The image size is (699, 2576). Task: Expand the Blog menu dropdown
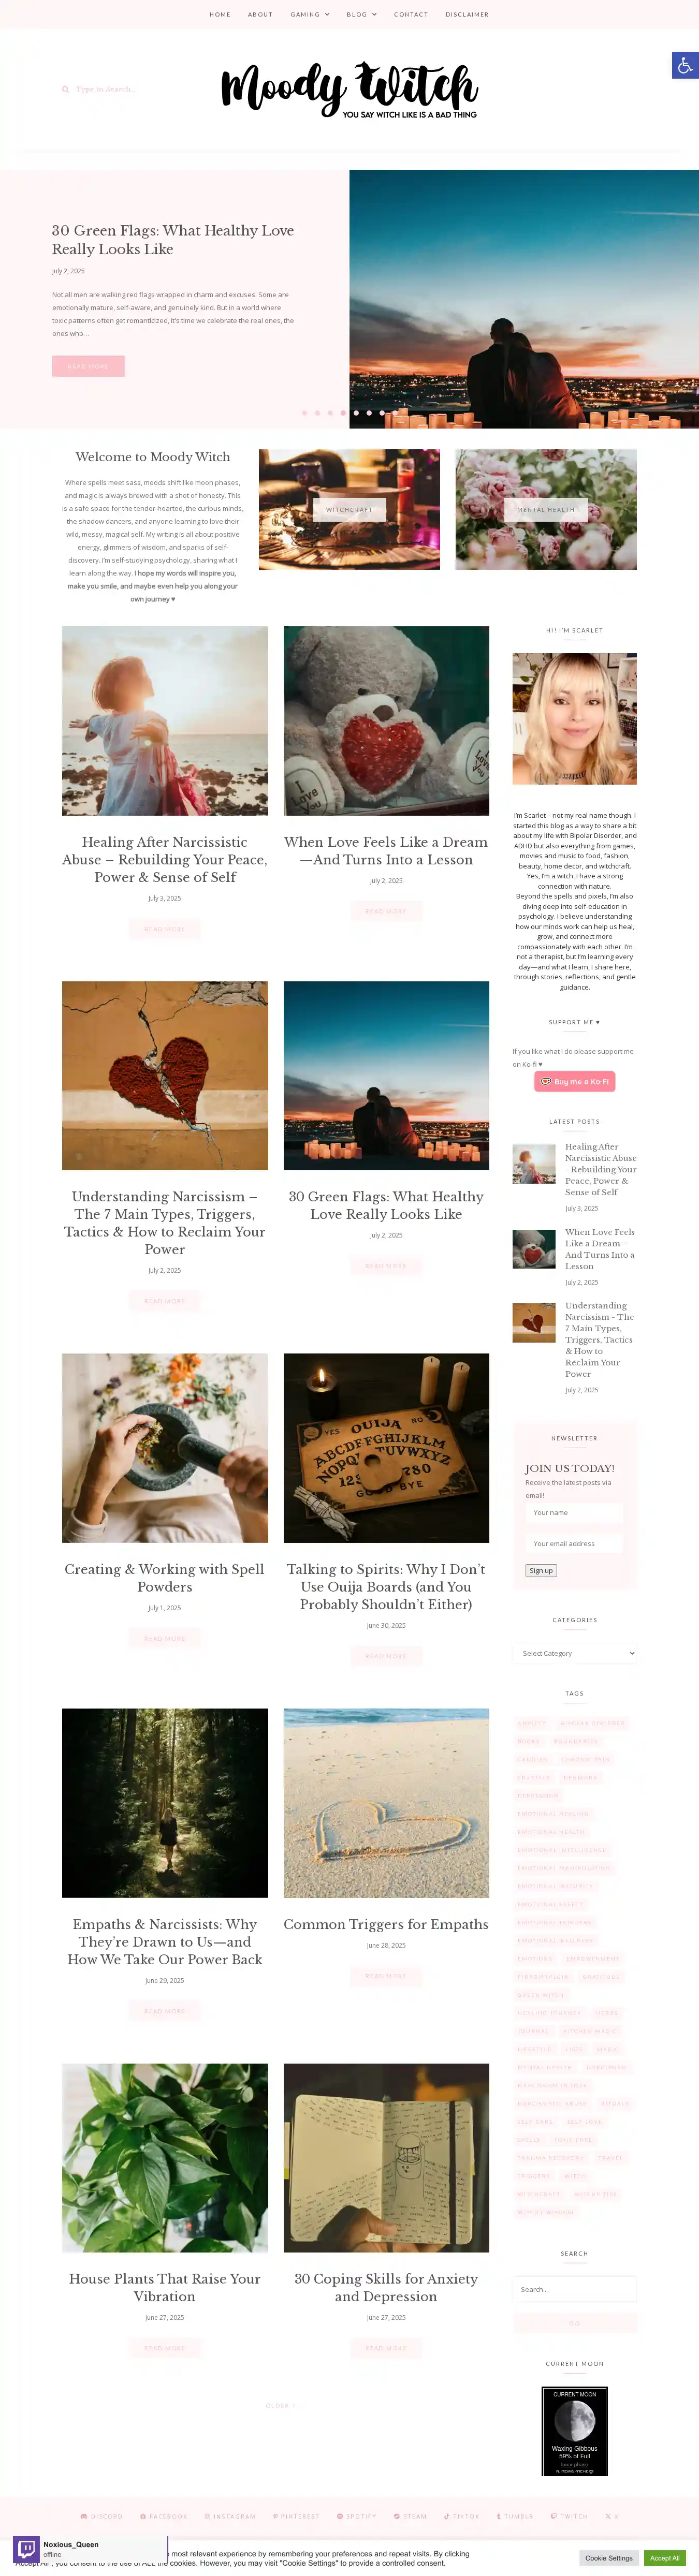362,15
